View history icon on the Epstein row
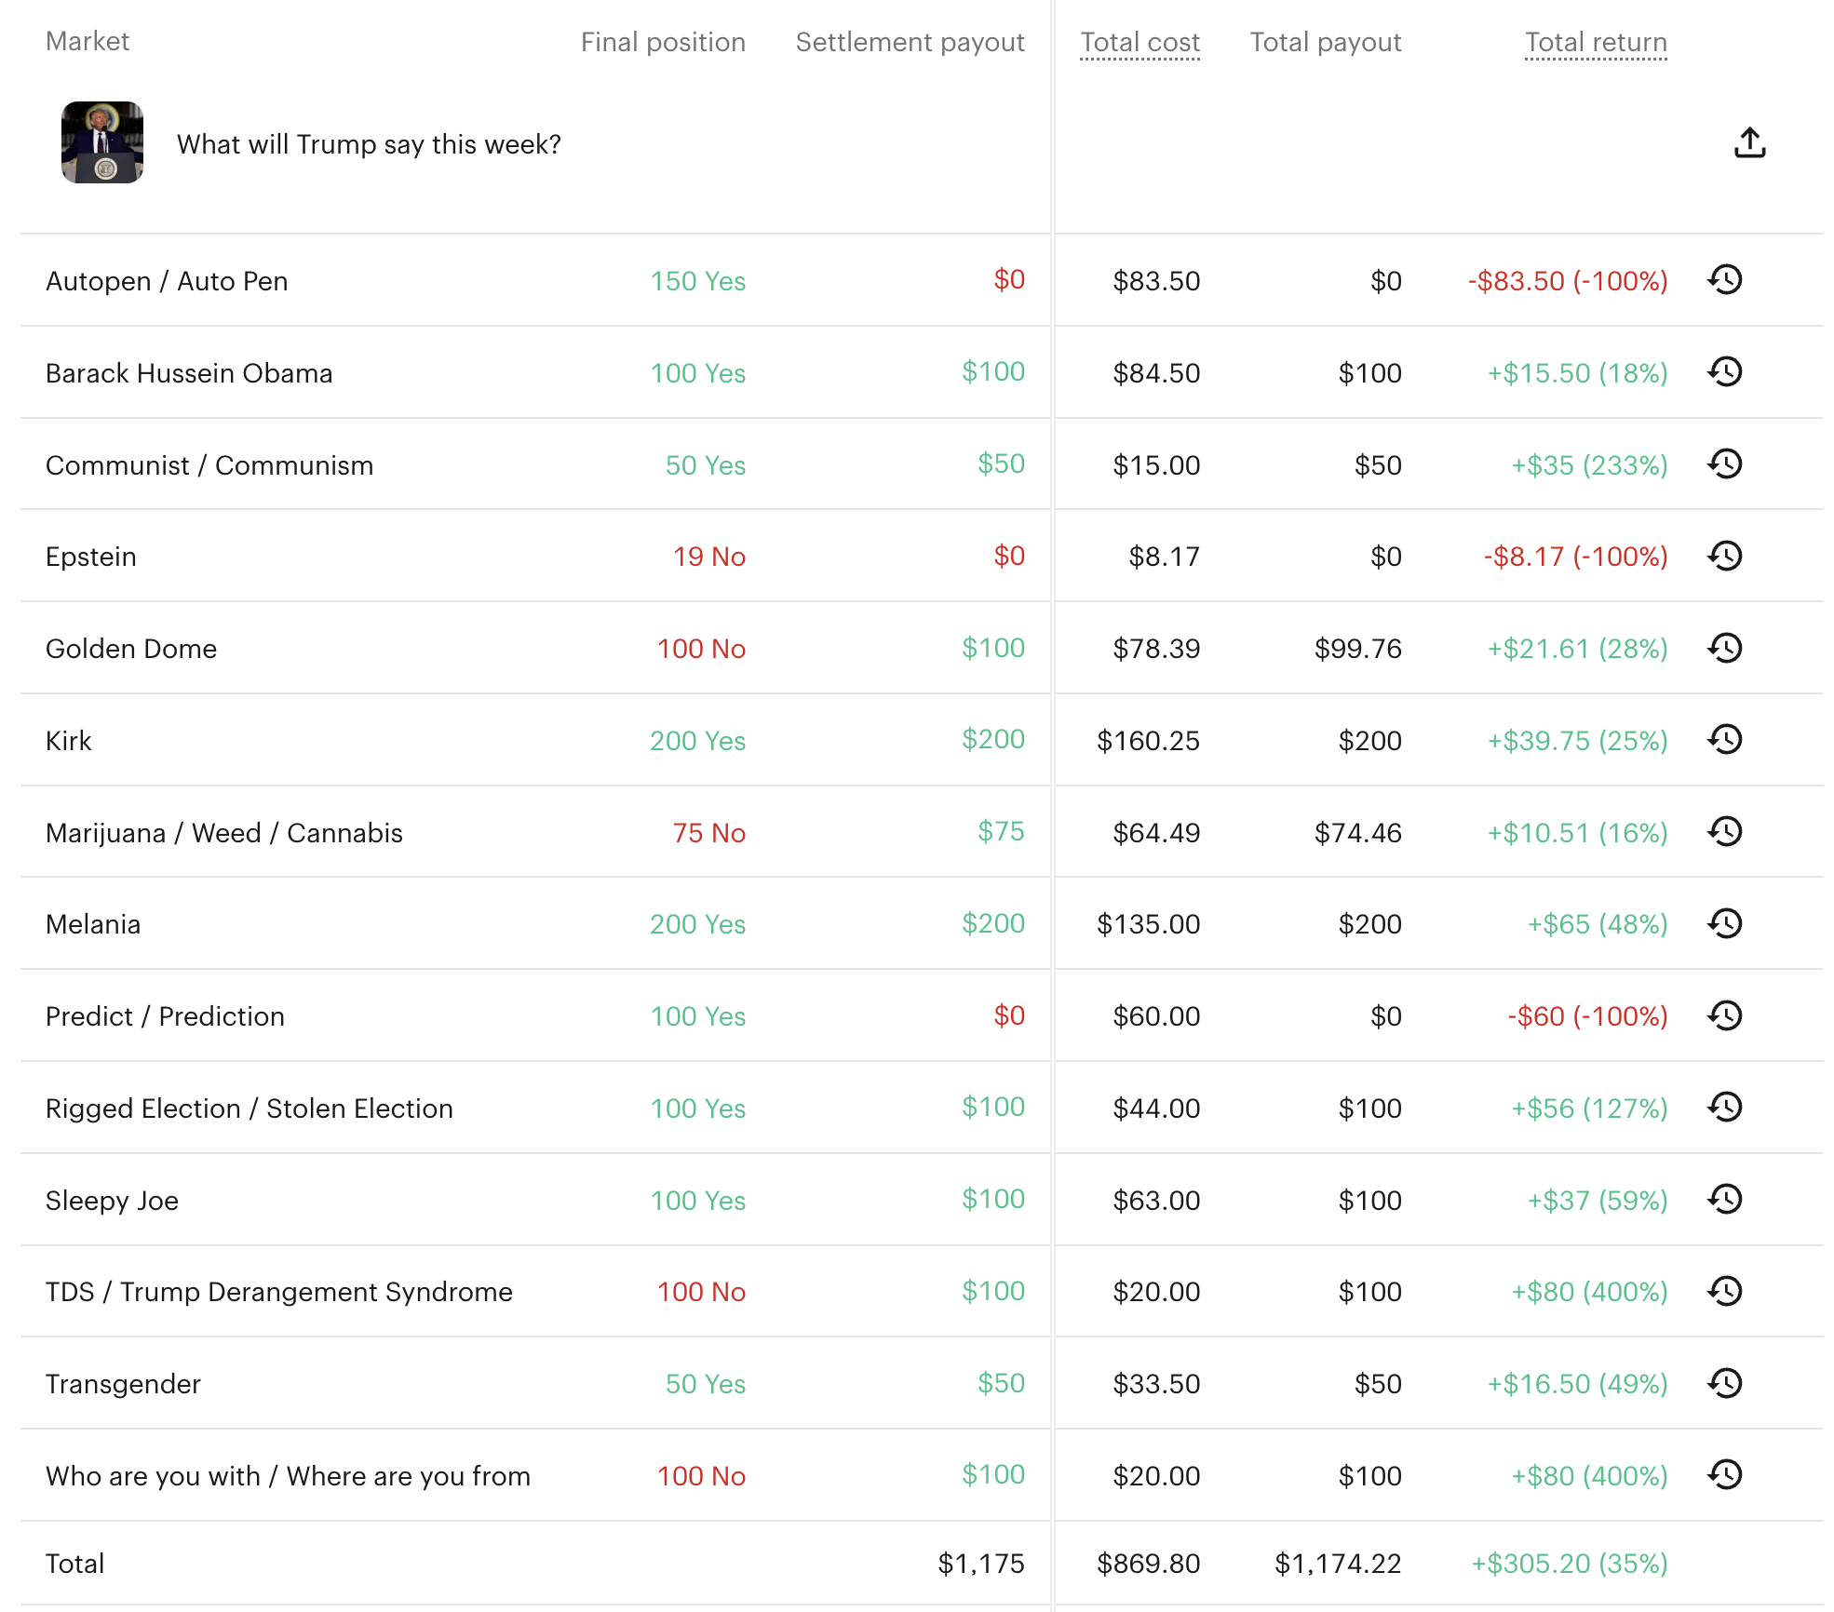The width and height of the screenshot is (1834, 1612). tap(1726, 556)
